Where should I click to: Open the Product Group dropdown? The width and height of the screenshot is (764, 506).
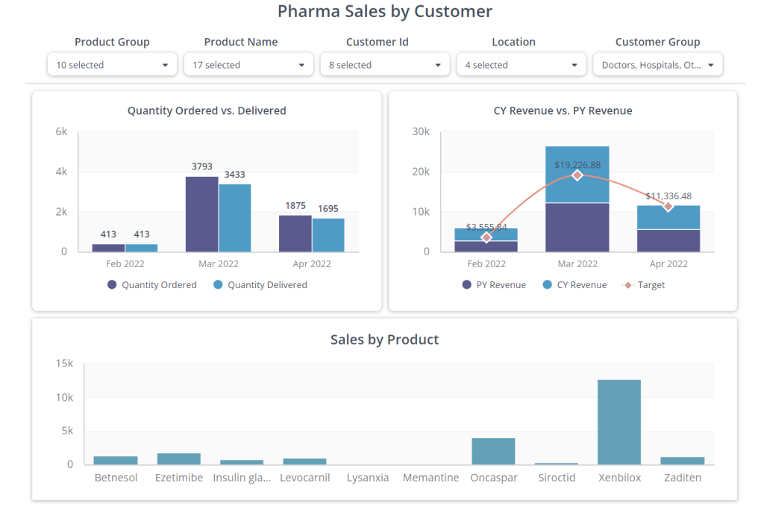coord(112,65)
